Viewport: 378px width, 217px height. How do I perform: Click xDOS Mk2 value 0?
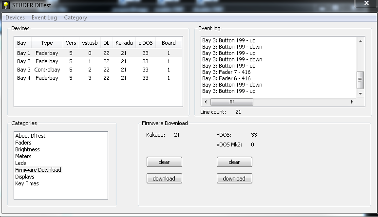[x=252, y=145]
